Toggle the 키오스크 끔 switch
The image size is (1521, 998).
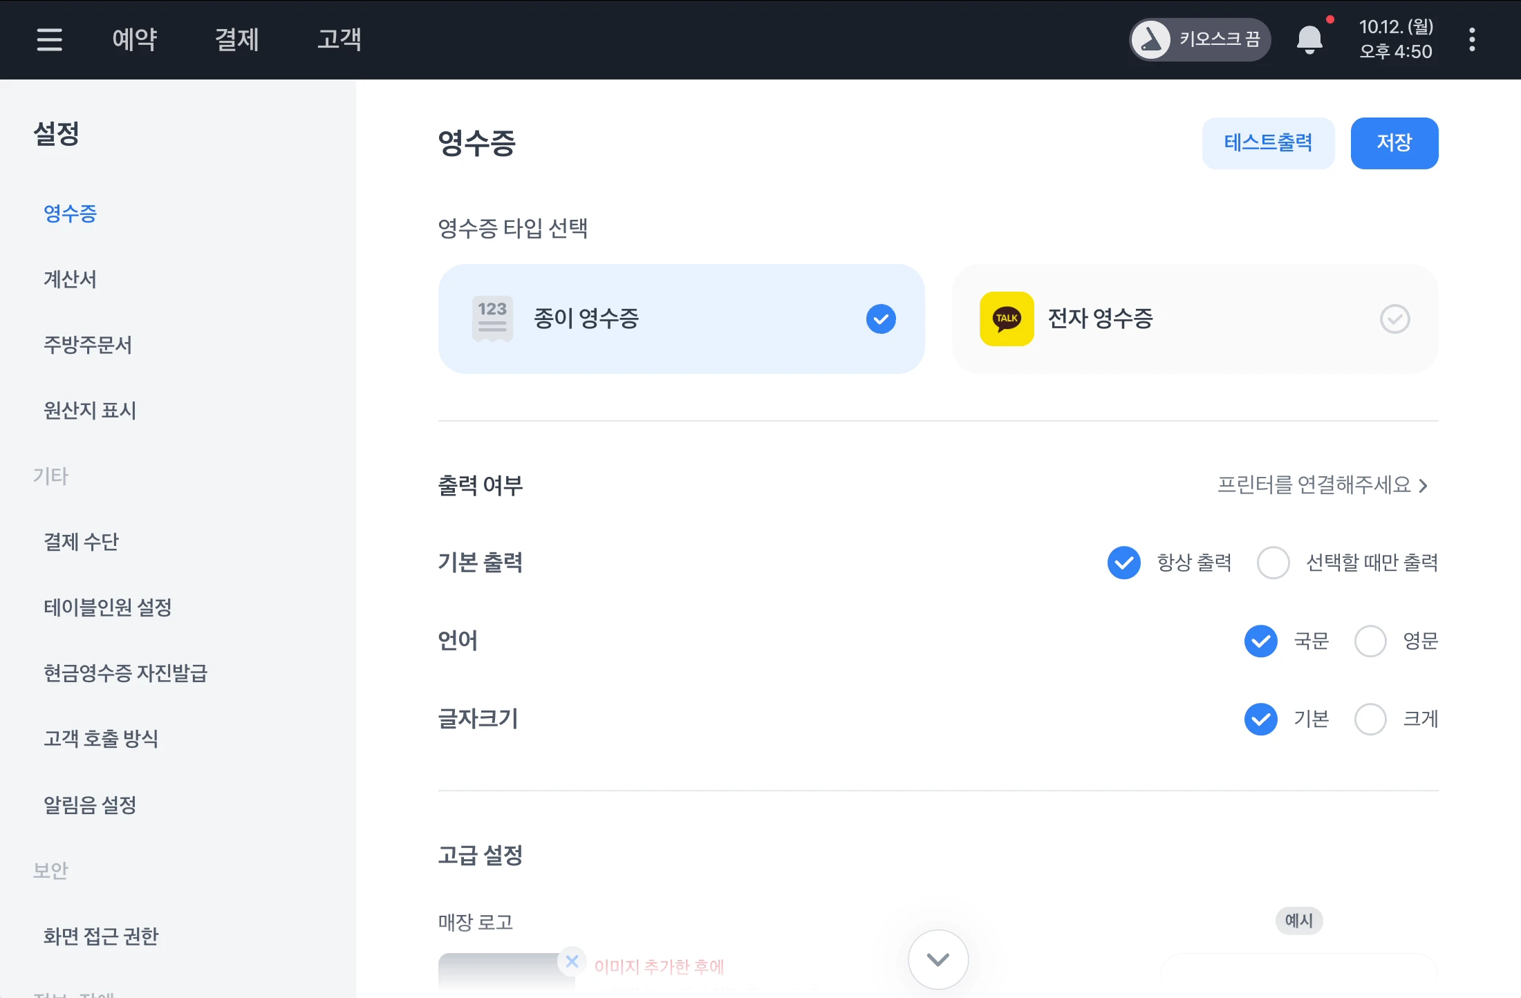pyautogui.click(x=1200, y=39)
